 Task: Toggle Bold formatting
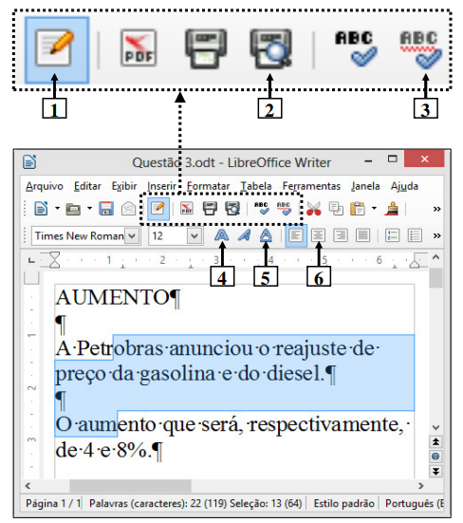(x=221, y=235)
